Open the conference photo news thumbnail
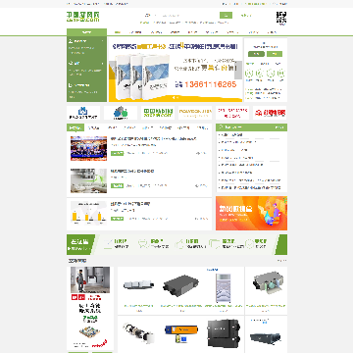This screenshot has height=353, width=353. point(88,148)
